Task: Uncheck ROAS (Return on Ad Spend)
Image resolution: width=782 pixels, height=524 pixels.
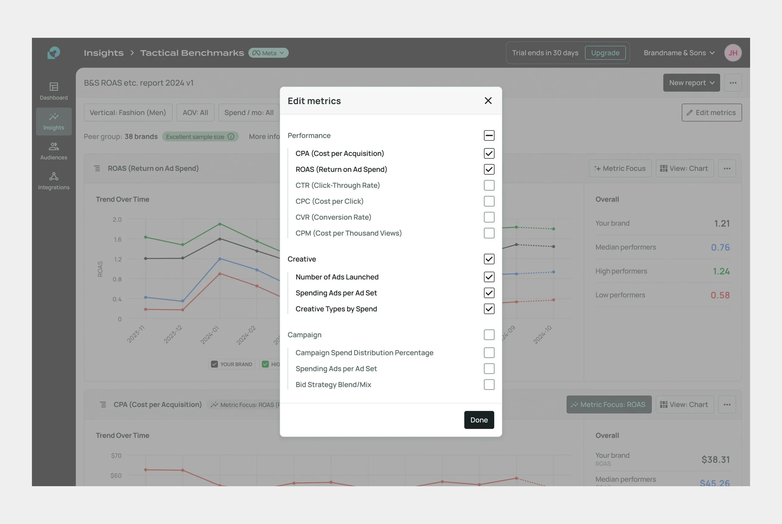Action: point(489,169)
